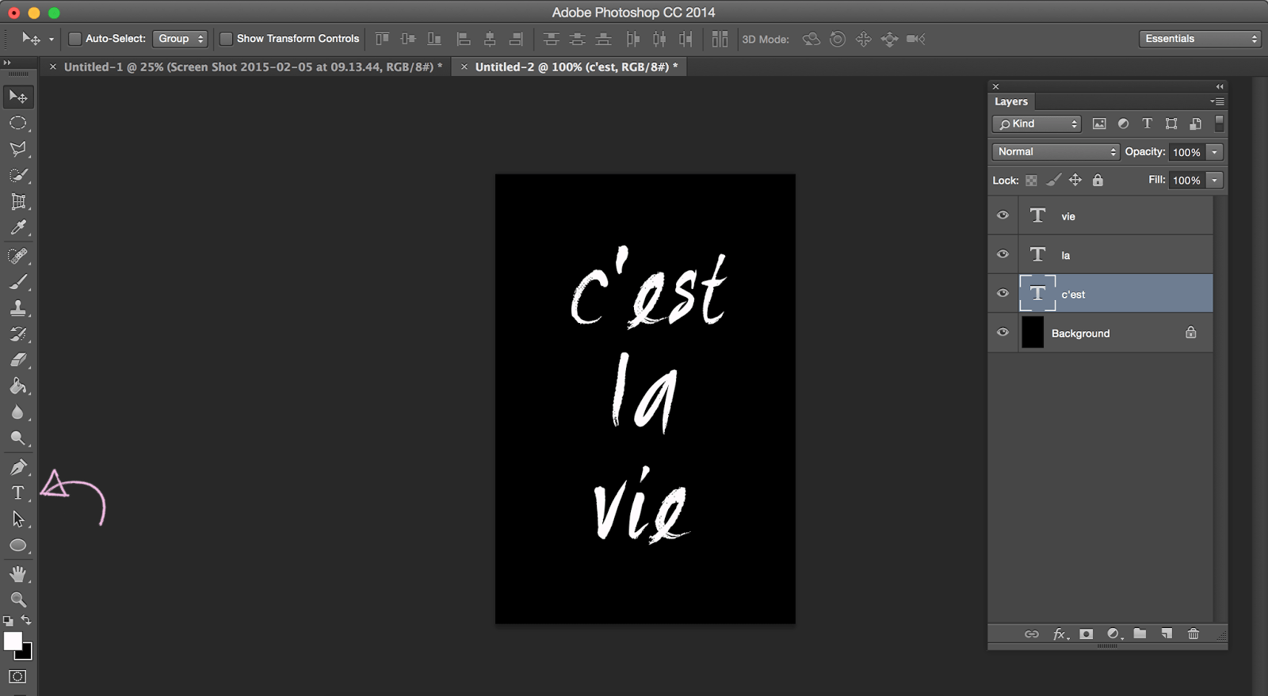Click the white foreground color swatch
1268x696 pixels.
click(12, 641)
